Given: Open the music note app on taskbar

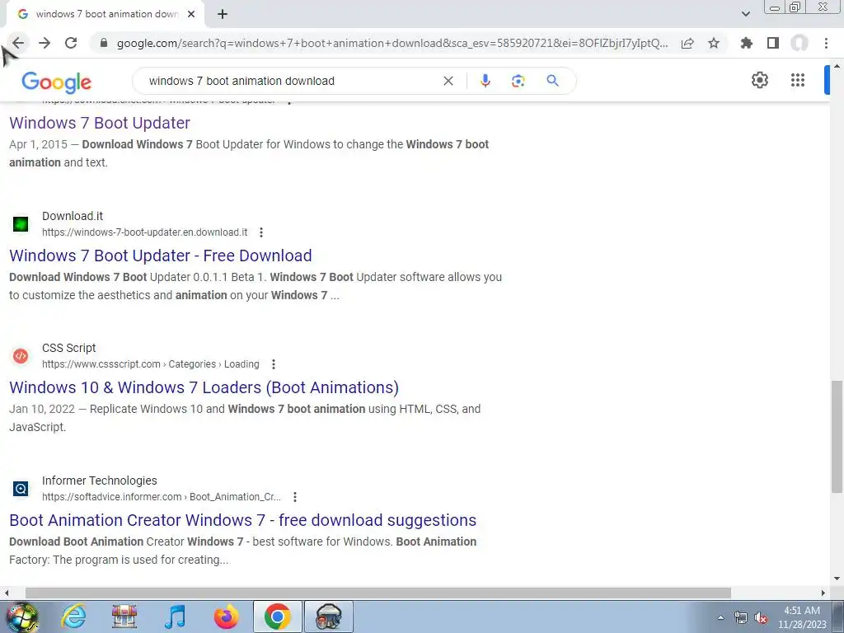Looking at the screenshot, I should pos(175,617).
